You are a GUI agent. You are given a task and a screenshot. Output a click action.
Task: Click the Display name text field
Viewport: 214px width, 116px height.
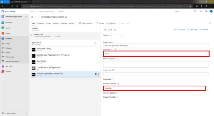[156, 45]
